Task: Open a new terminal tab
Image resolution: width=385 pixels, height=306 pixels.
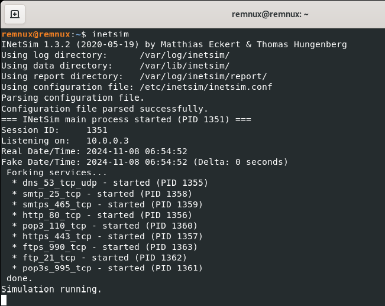Action: pyautogui.click(x=15, y=14)
